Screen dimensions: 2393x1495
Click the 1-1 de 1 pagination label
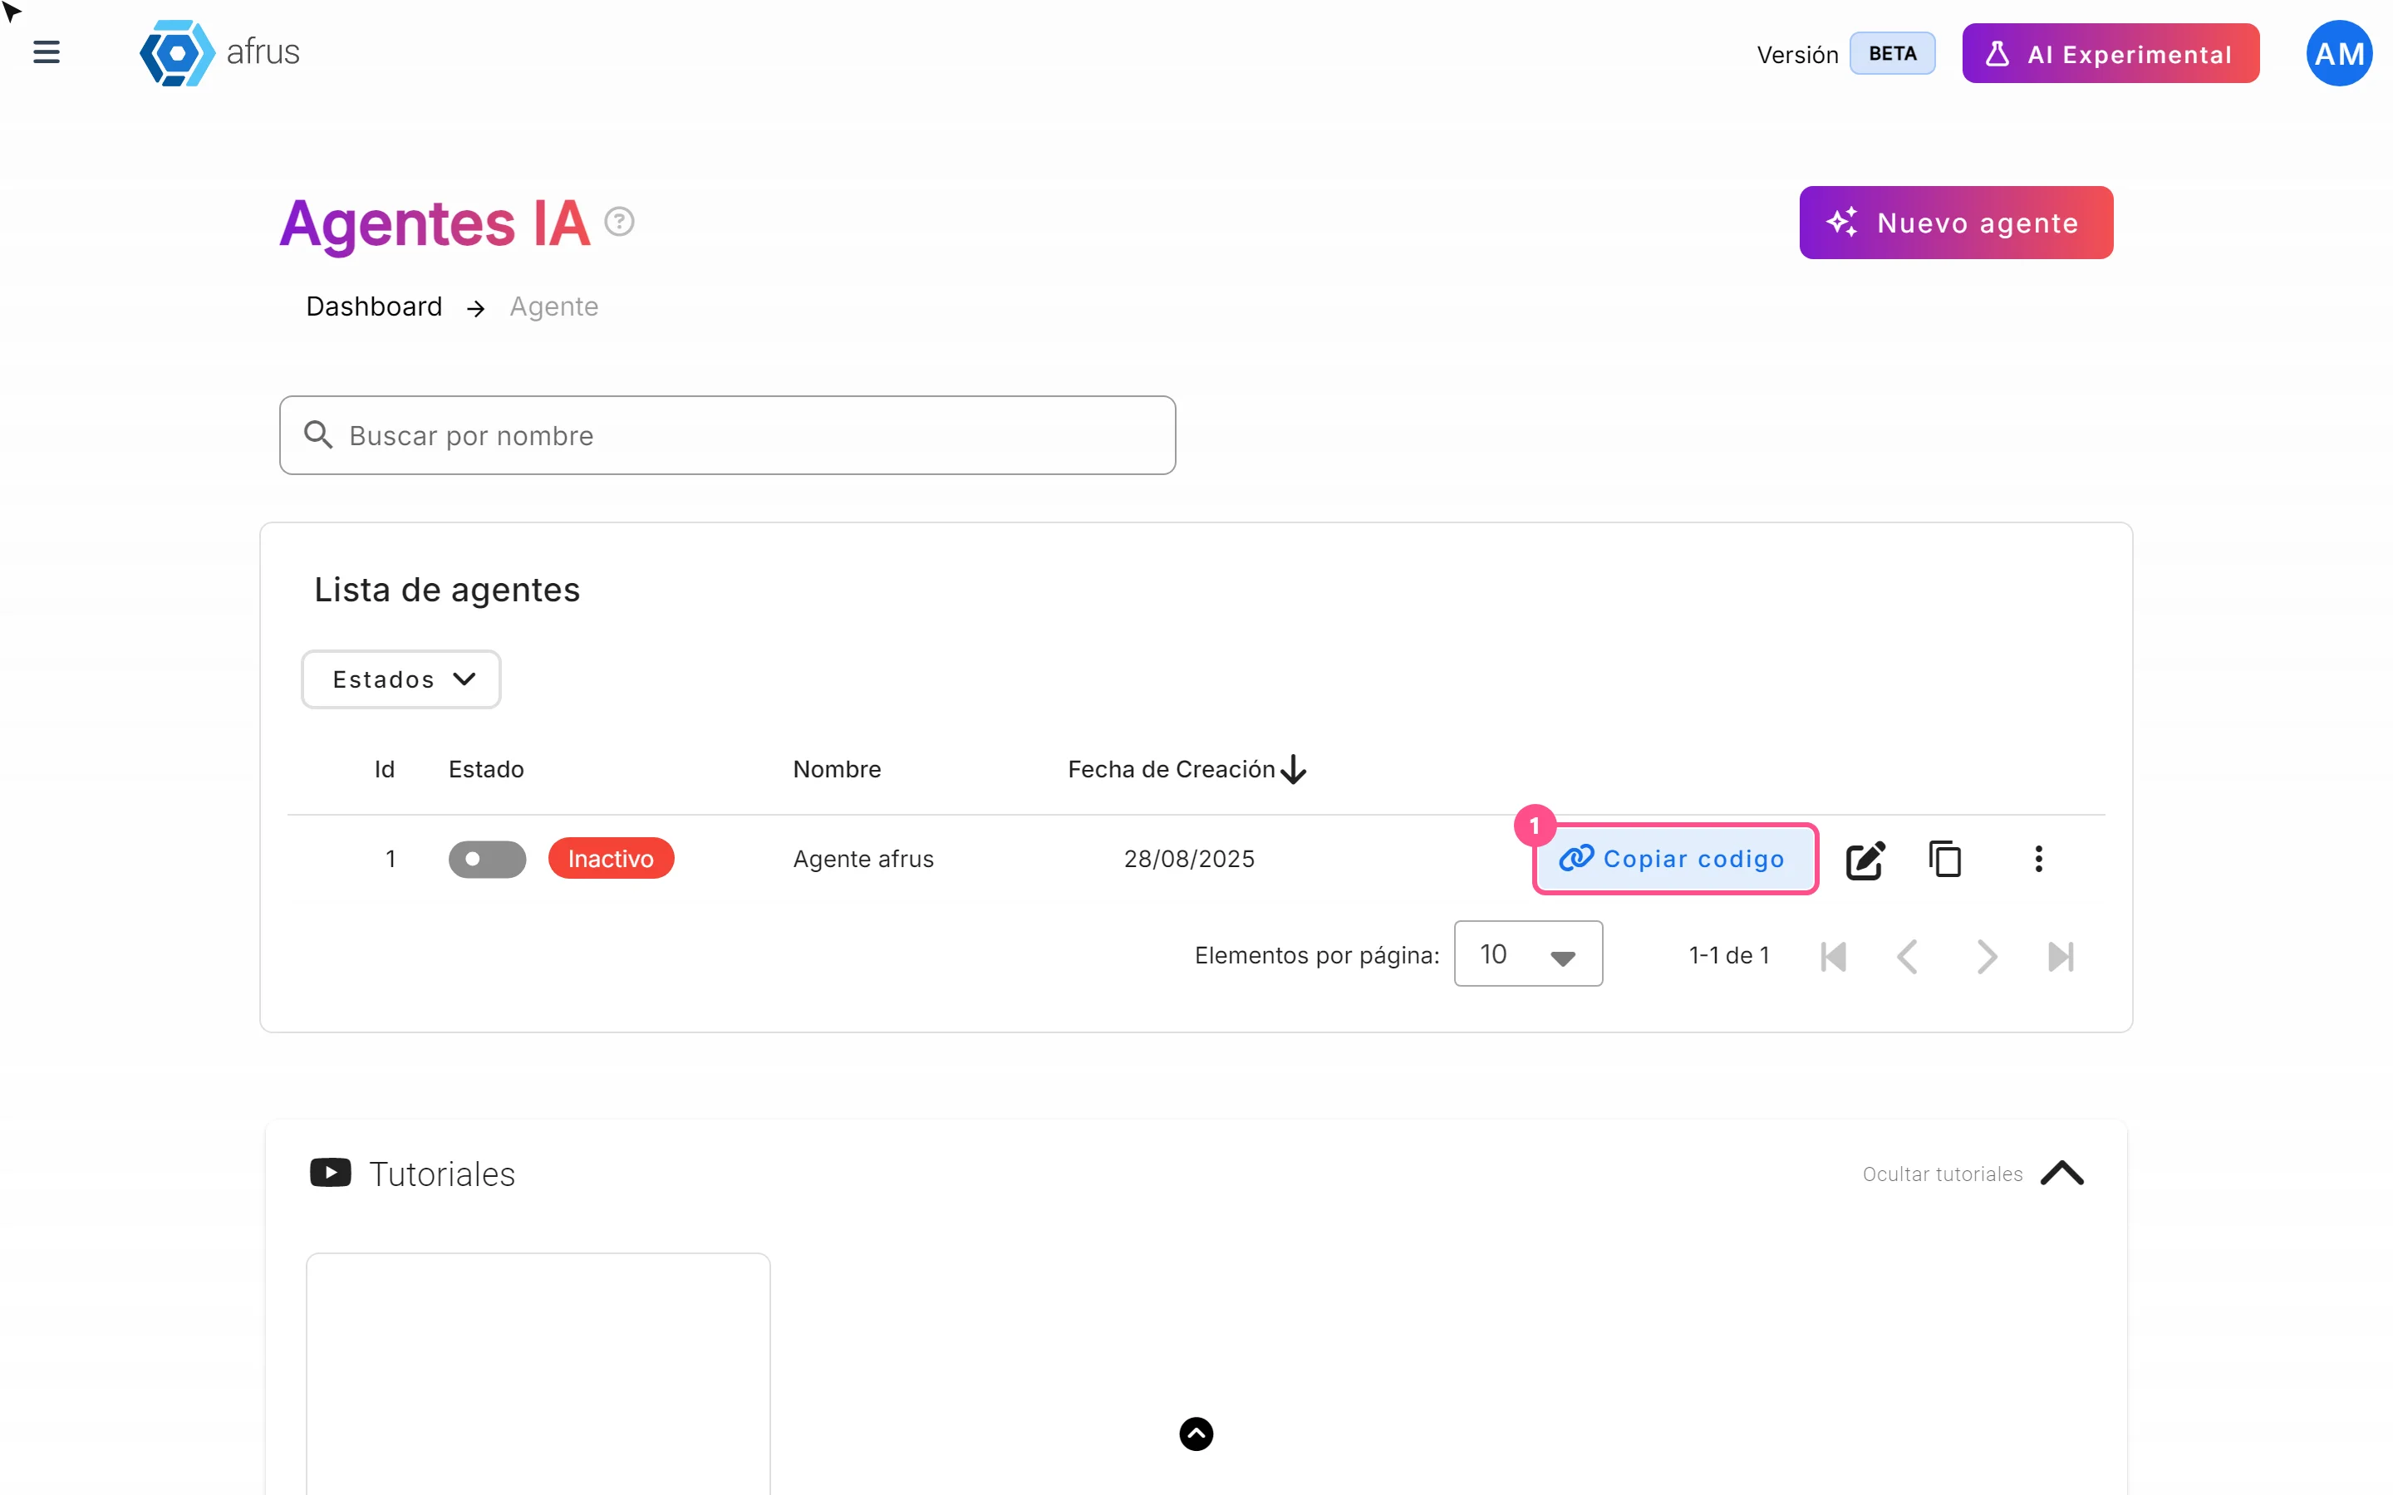point(1728,955)
